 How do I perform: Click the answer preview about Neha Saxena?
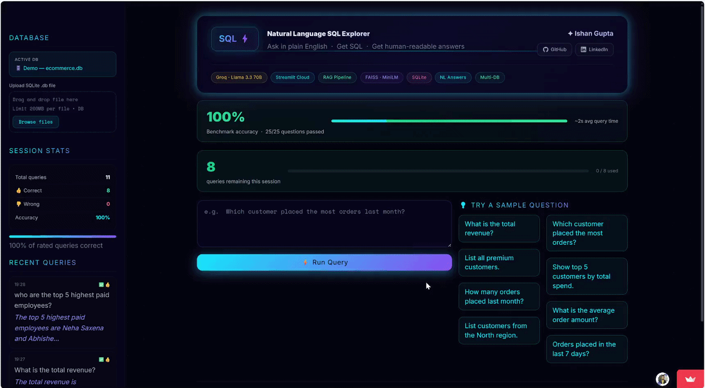click(59, 328)
